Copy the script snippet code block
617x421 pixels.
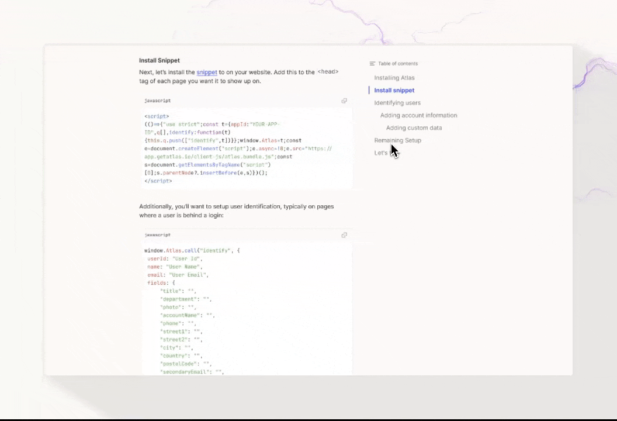pyautogui.click(x=344, y=101)
